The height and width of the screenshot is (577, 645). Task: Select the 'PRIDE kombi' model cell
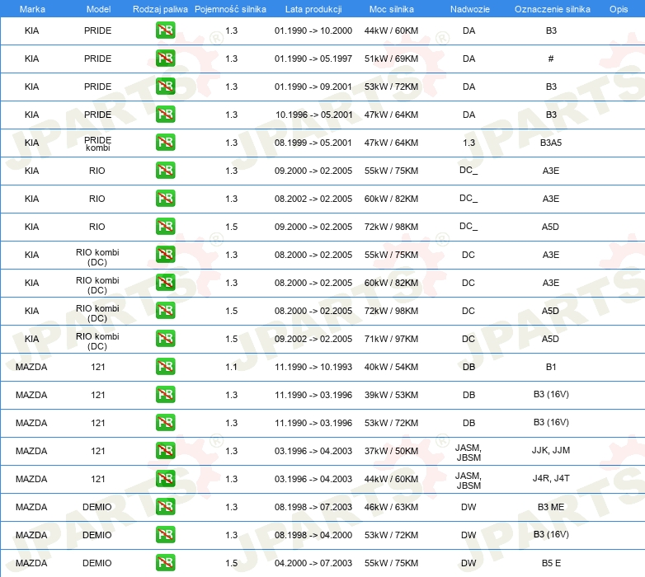click(98, 143)
